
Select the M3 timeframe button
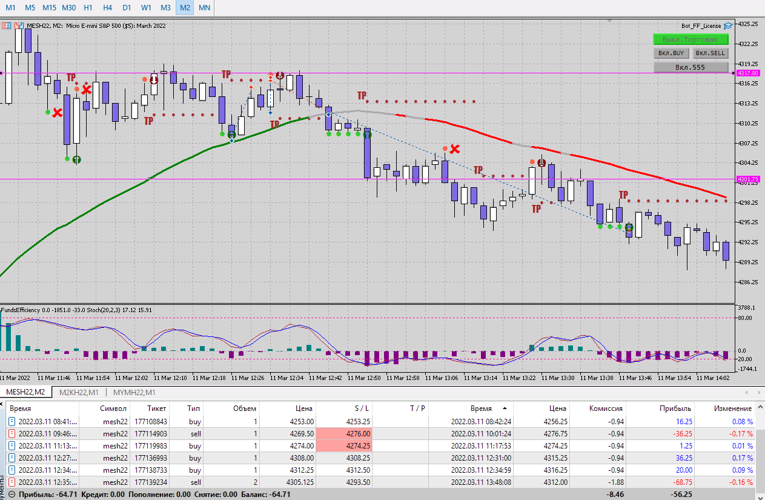[x=165, y=7]
